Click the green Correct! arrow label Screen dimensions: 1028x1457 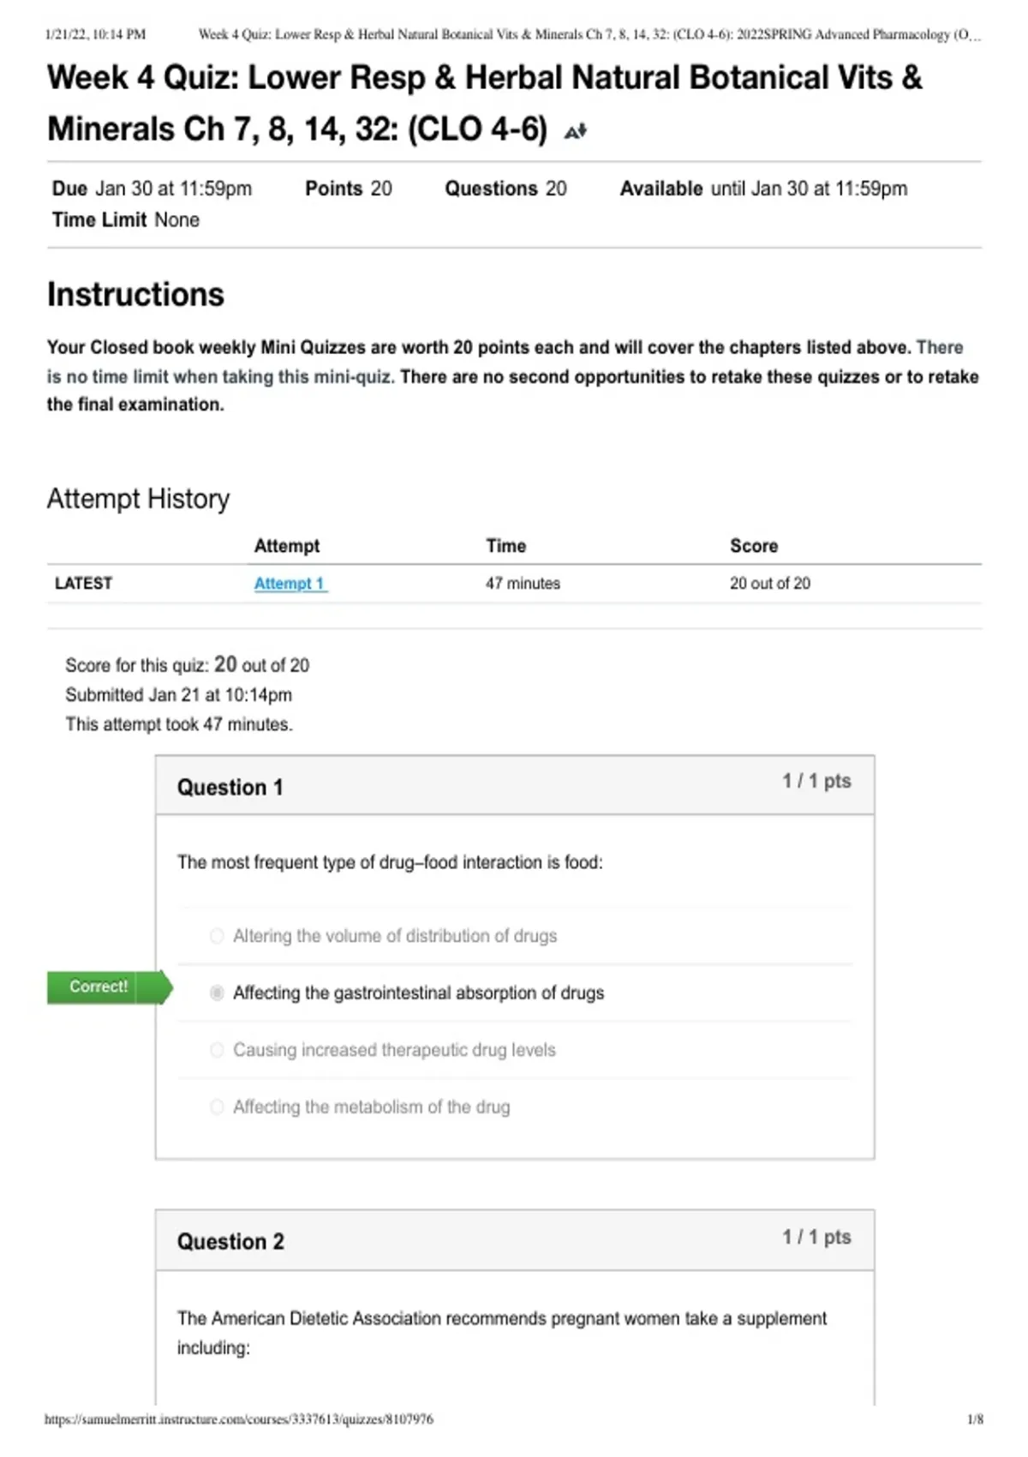[110, 986]
